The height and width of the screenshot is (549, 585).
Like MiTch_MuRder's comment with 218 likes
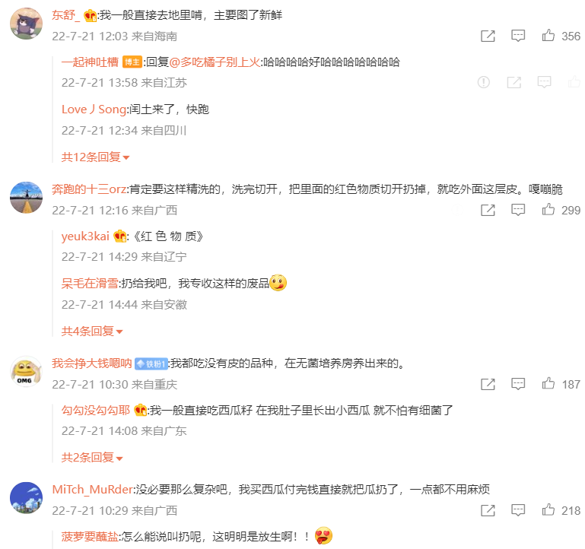click(548, 509)
